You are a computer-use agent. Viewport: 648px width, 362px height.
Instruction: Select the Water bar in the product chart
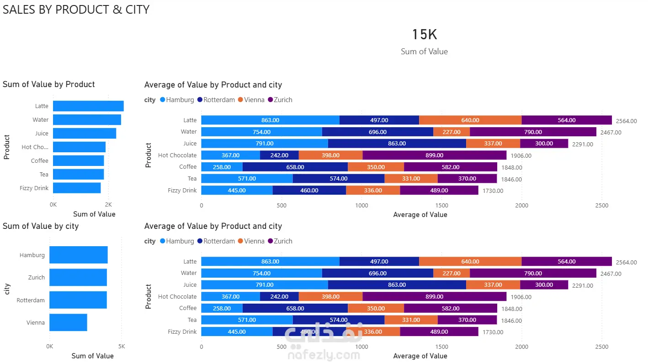pyautogui.click(x=87, y=120)
